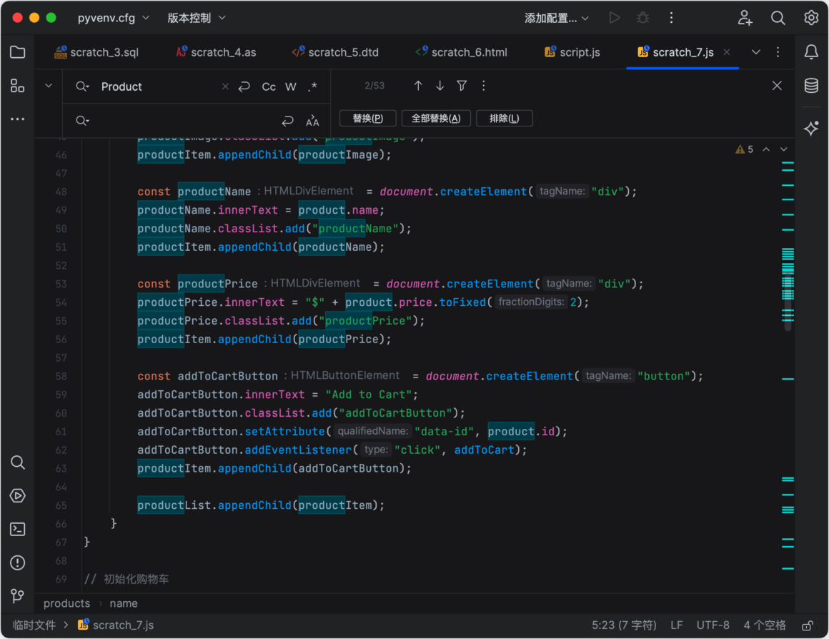Viewport: 829px width, 639px height.
Task: Open UTF-8 file encoding selector
Action: click(713, 625)
